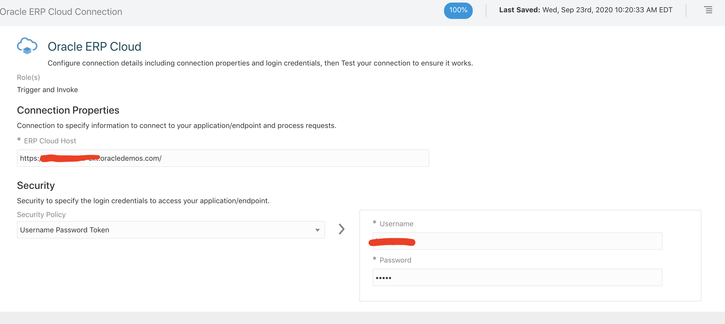Click the Role(s) label
The width and height of the screenshot is (725, 324).
pos(28,77)
